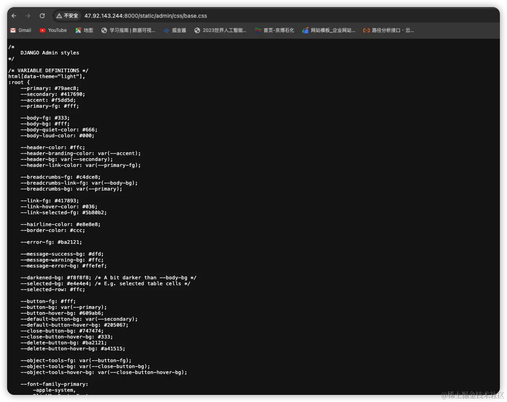Click the not-secure warning badge
This screenshot has width=507, height=402.
[x=67, y=16]
